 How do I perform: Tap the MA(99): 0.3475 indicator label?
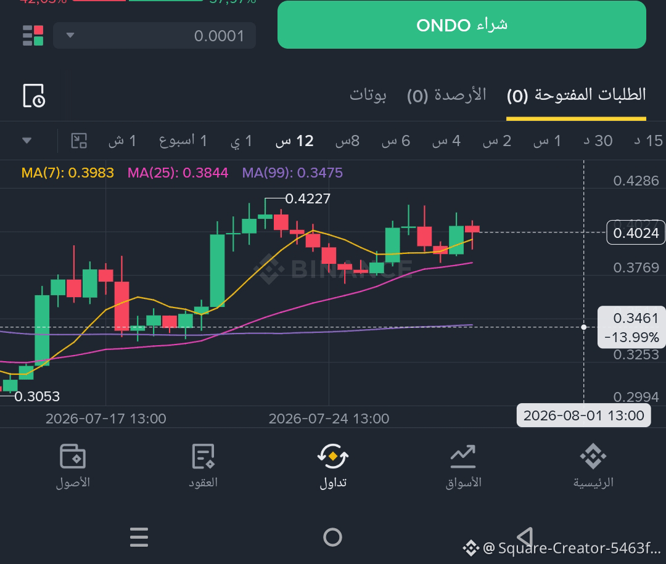tap(292, 173)
